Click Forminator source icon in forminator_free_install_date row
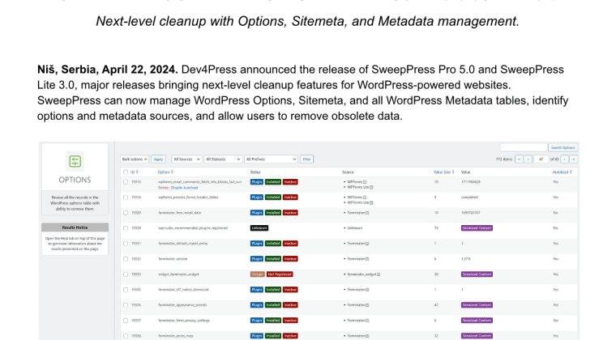Image resolution: width=616 pixels, height=340 pixels. tap(367, 213)
